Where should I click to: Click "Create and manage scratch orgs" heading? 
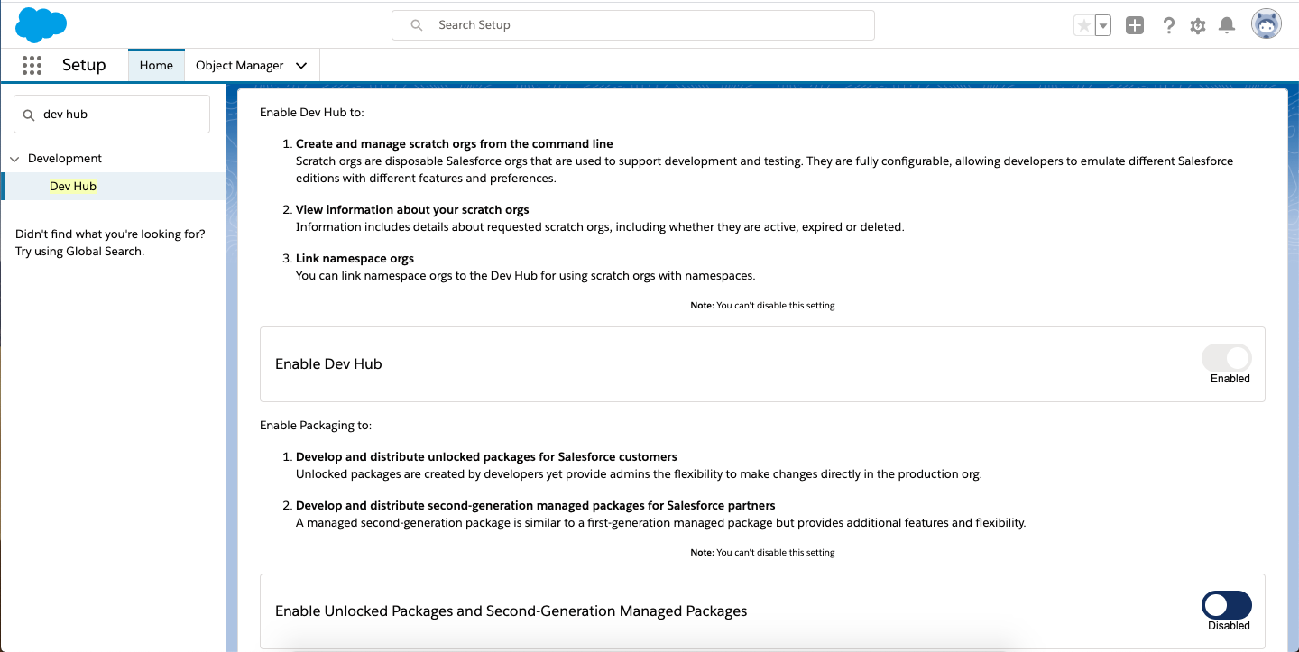pyautogui.click(x=455, y=144)
